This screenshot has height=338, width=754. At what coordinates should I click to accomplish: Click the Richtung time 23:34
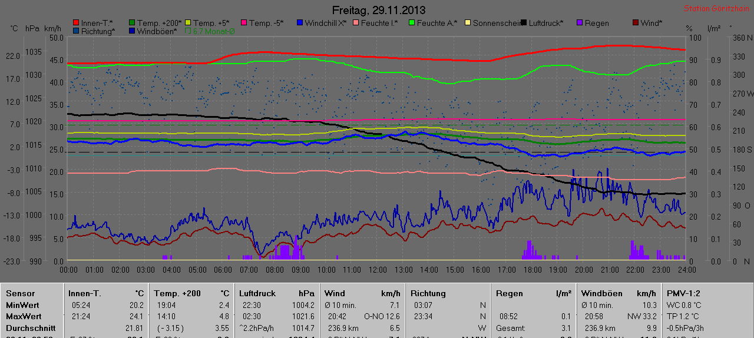click(x=424, y=317)
